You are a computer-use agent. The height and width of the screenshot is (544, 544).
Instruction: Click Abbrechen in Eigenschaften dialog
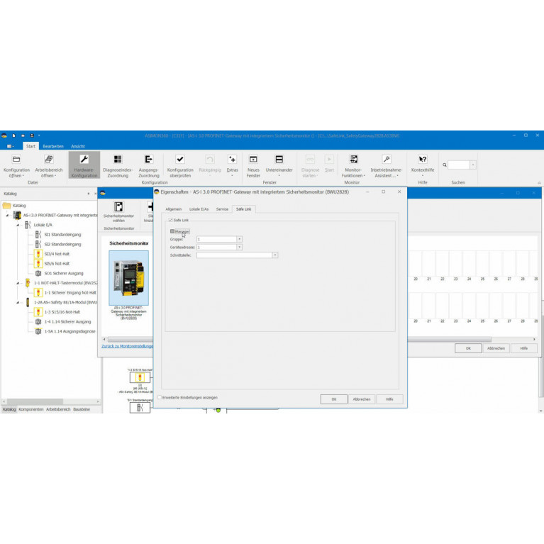pyautogui.click(x=362, y=399)
